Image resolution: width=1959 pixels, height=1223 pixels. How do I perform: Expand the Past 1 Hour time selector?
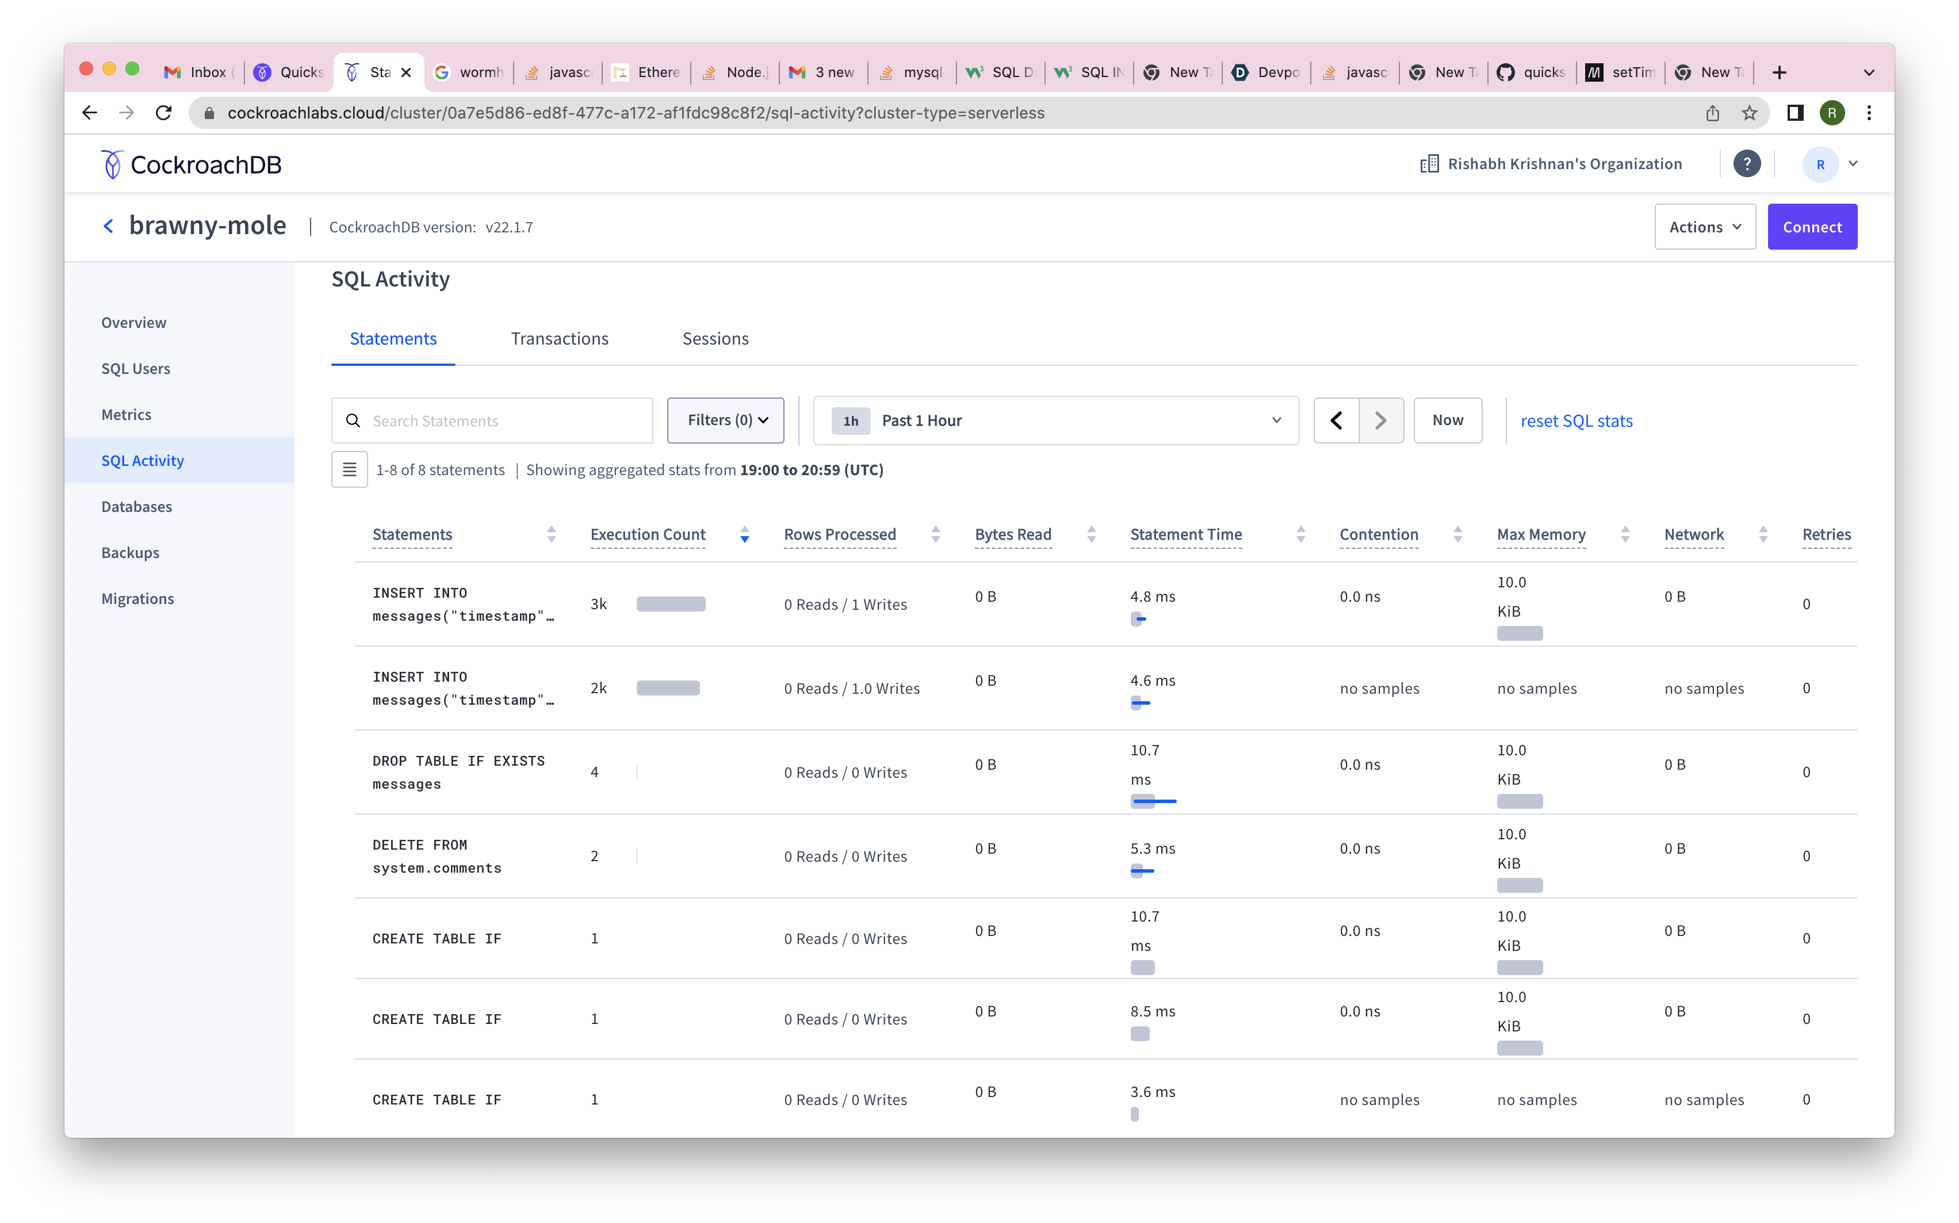pyautogui.click(x=1055, y=421)
